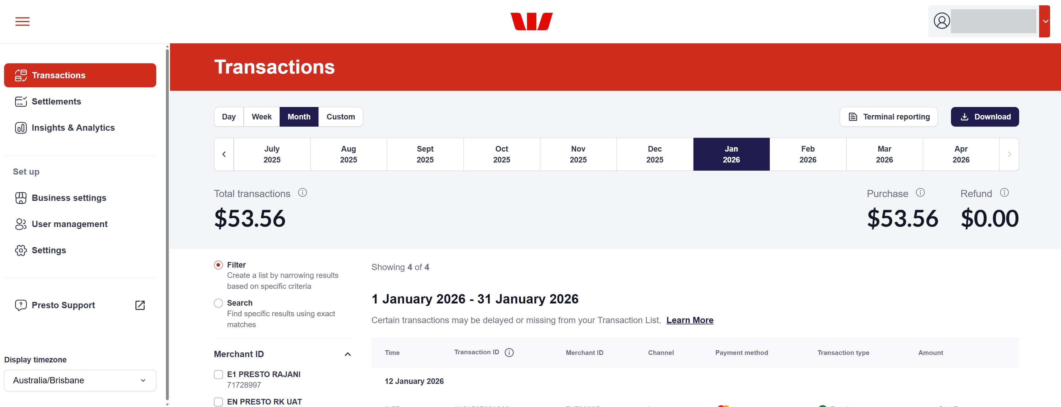Open the Learn More link
Screen dimensions: 1061x407
[689, 320]
